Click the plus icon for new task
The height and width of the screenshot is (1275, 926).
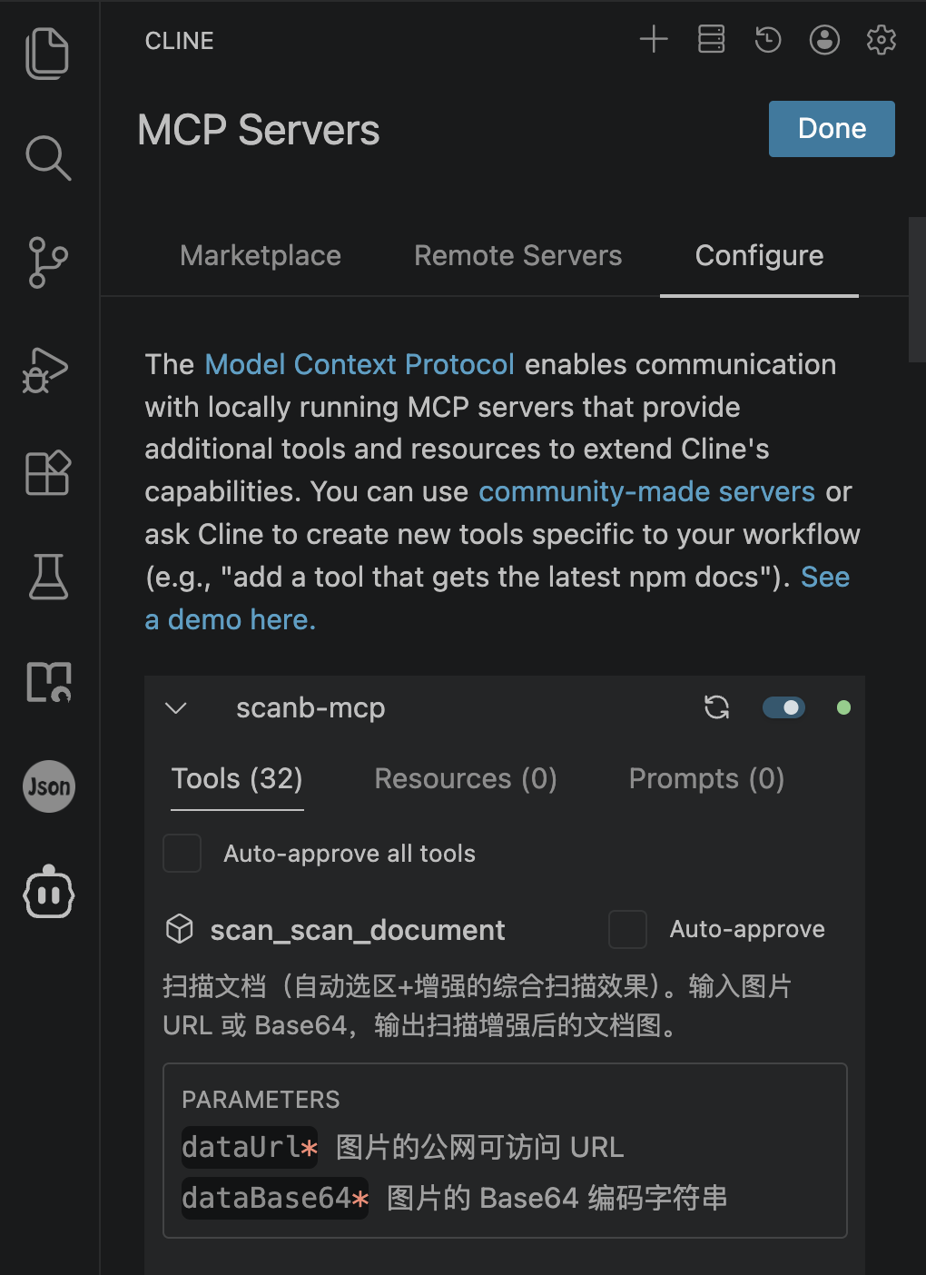[x=654, y=39]
